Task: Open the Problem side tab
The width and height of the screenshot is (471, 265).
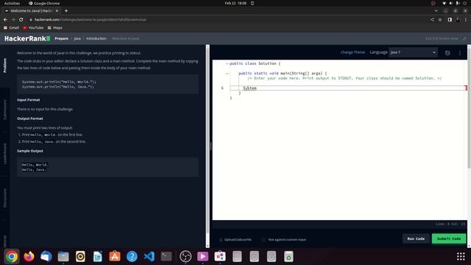Action: 5,66
